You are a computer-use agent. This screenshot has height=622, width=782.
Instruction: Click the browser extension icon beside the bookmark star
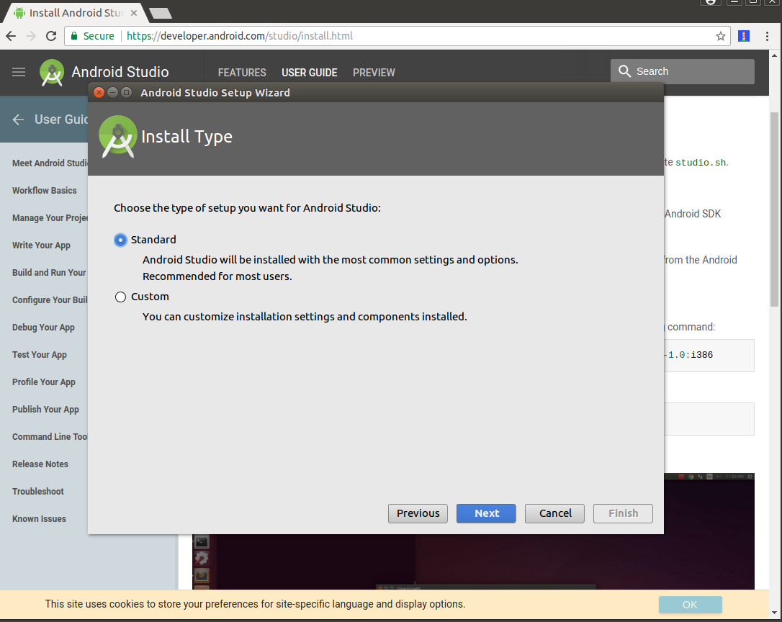744,36
